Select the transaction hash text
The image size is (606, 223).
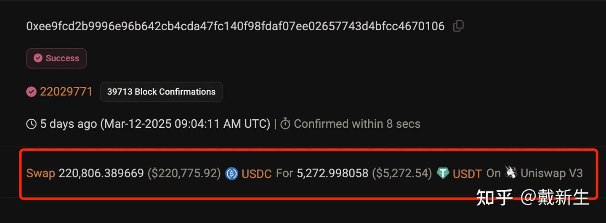click(235, 26)
